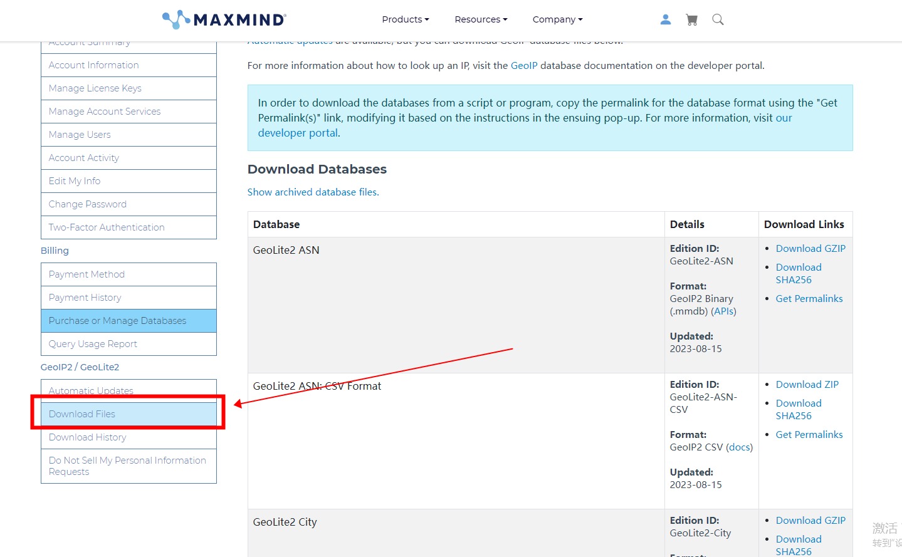This screenshot has width=902, height=557.
Task: Select Purchase or Manage Databases
Action: [x=128, y=321]
